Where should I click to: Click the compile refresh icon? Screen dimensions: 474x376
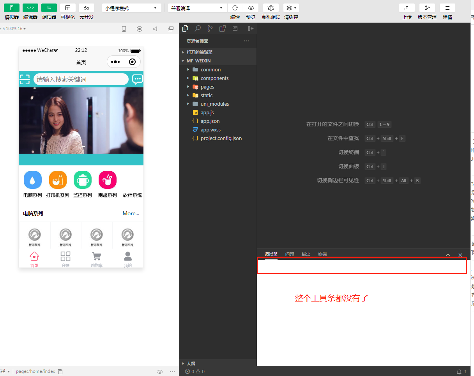pyautogui.click(x=235, y=8)
